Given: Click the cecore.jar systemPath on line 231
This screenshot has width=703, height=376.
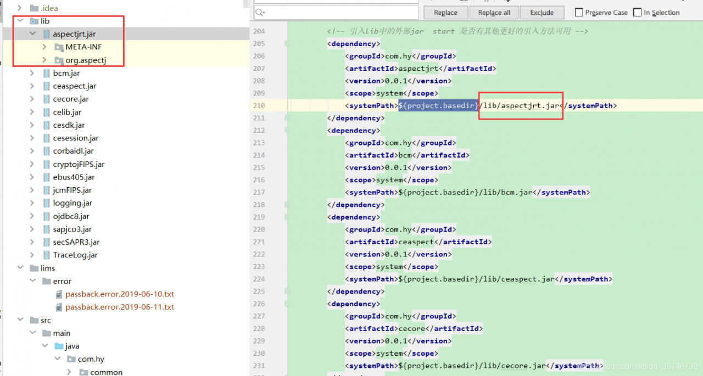Looking at the screenshot, I should [x=472, y=366].
